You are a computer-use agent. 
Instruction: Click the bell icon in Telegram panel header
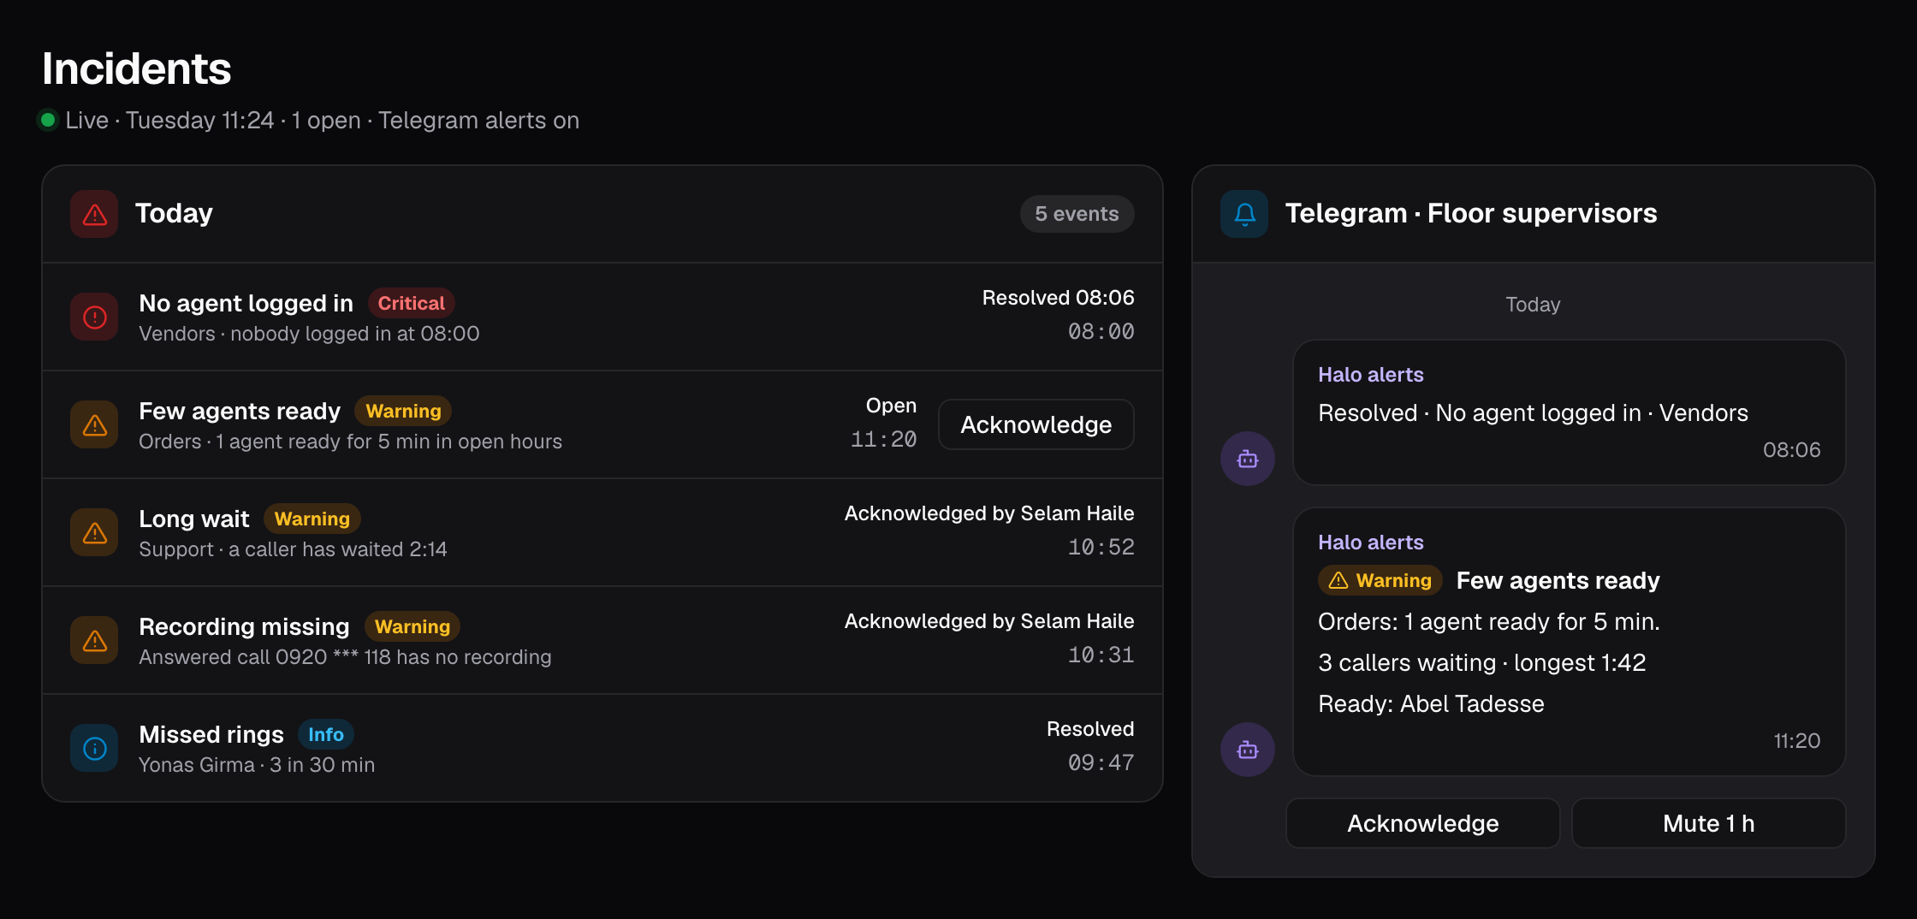coord(1244,214)
